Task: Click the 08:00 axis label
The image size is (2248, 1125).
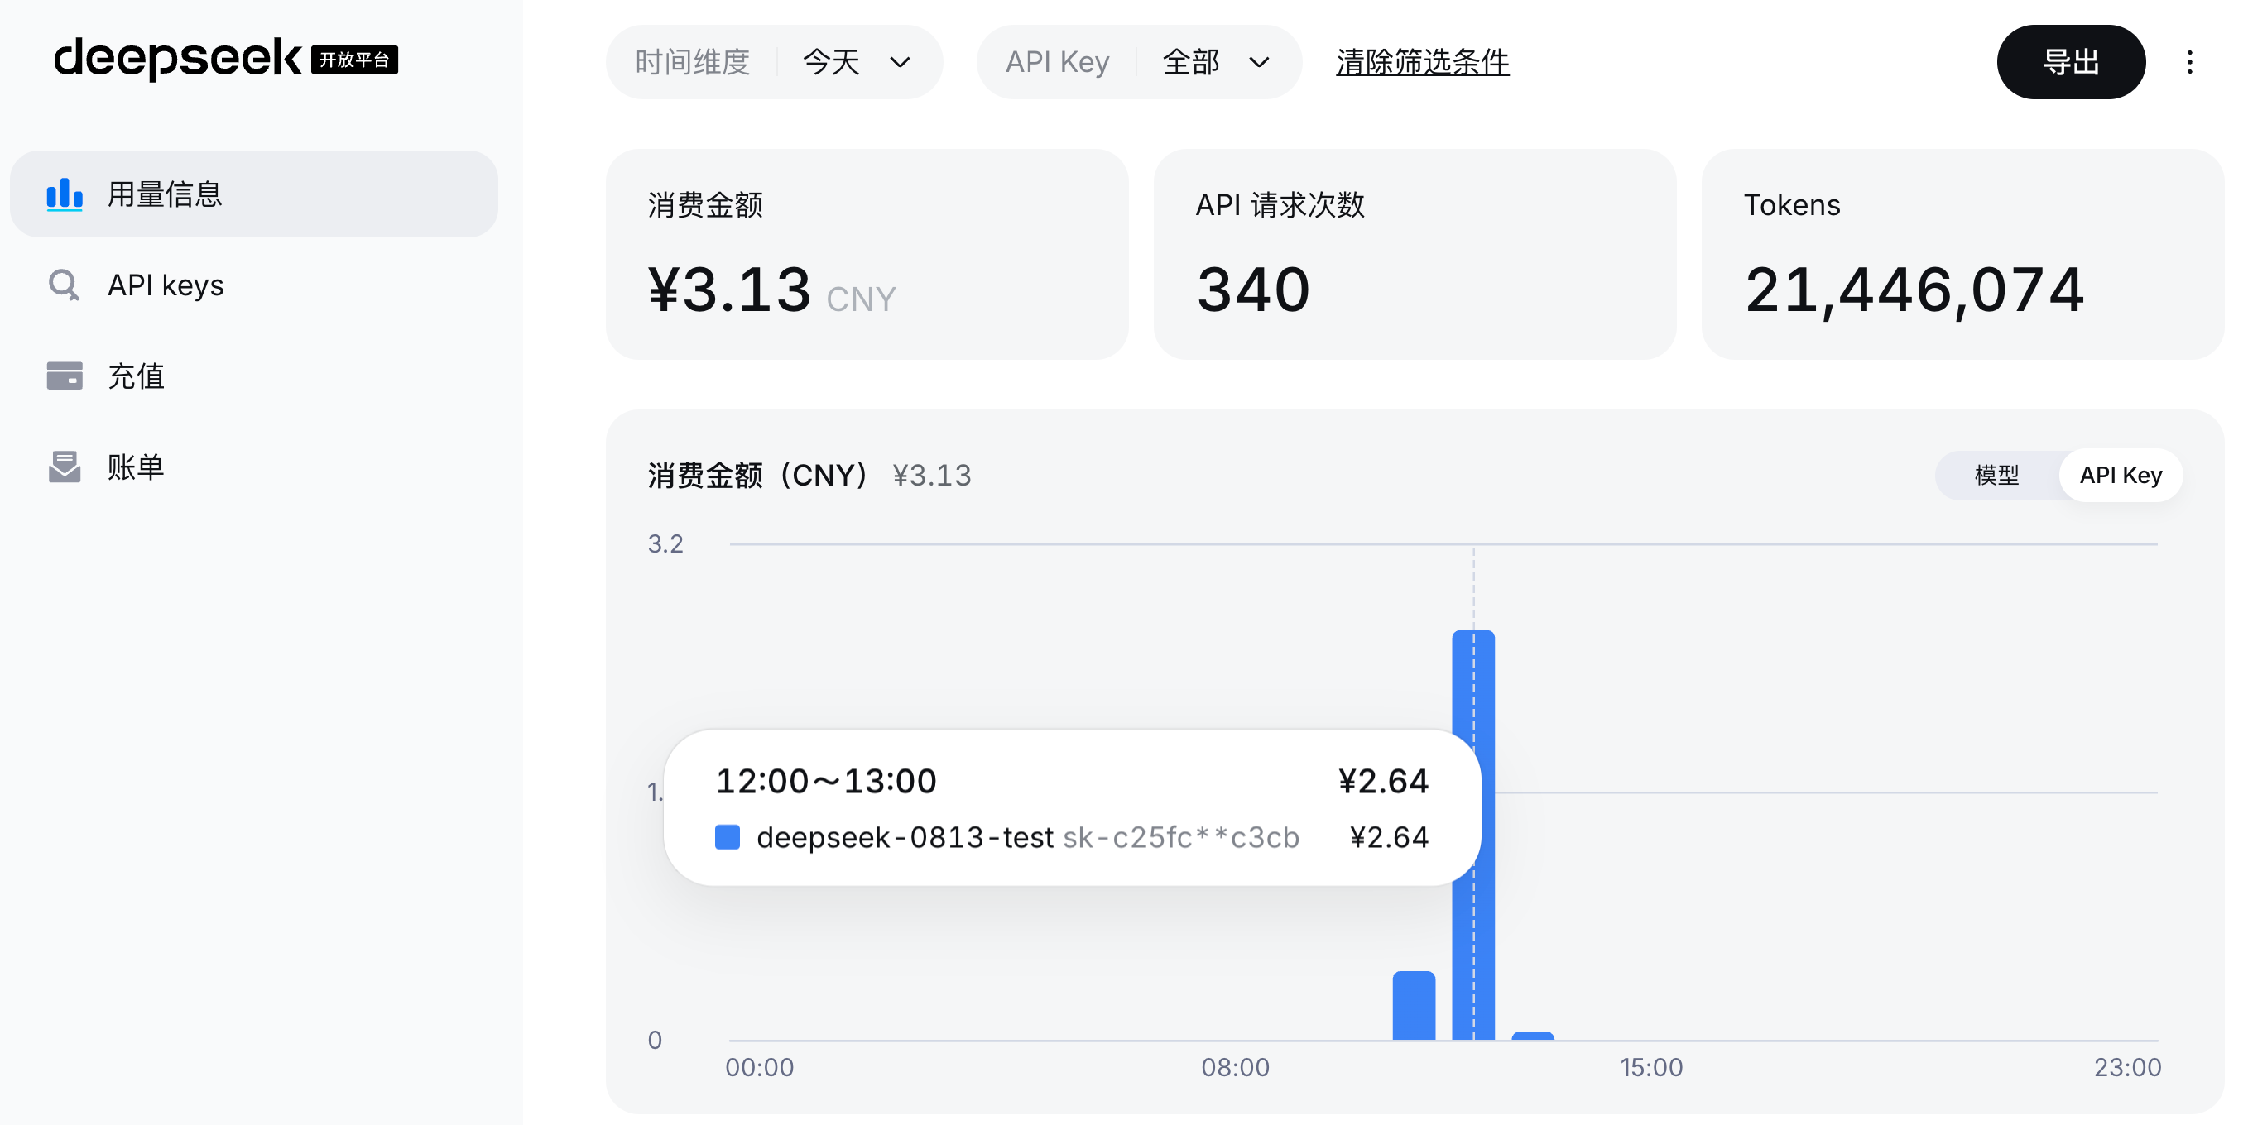Action: [x=1235, y=1067]
